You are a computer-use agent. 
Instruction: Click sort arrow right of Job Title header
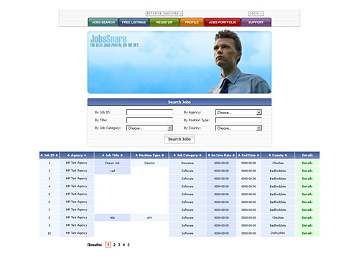point(121,155)
